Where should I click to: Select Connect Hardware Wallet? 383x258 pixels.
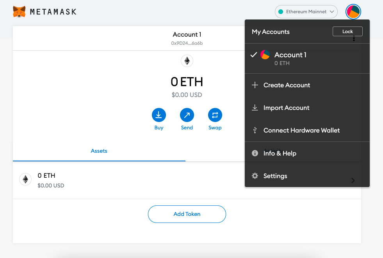307,131
